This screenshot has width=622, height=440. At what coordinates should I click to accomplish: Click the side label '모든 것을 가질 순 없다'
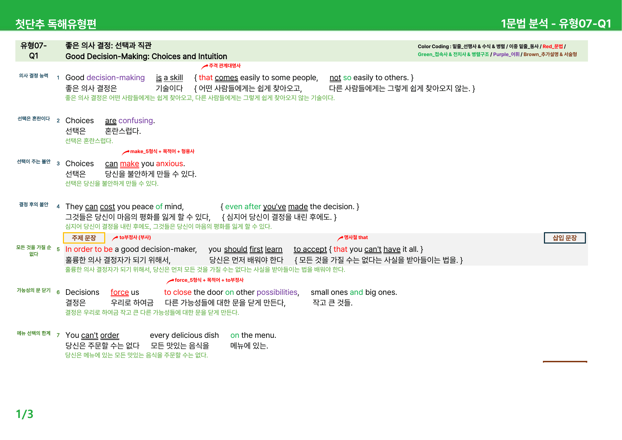point(34,251)
